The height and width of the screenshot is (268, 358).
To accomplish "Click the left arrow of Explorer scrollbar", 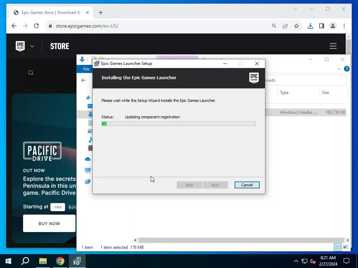I will point(135,240).
